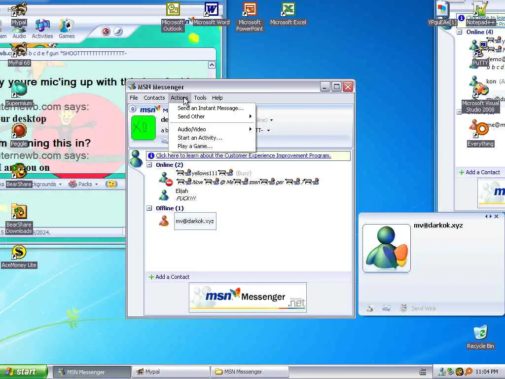Screen dimensions: 505x379
Task: Click the offline mv@darkok.xyz contact icon
Action: point(164,221)
